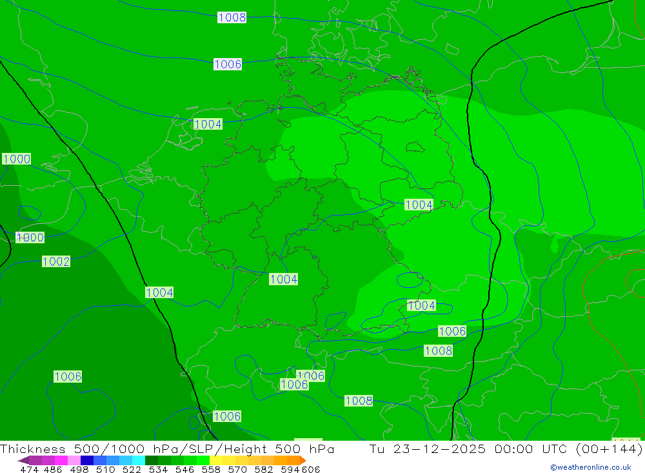The image size is (645, 473).
Task: Click the legend value 510
Action: pos(105,469)
